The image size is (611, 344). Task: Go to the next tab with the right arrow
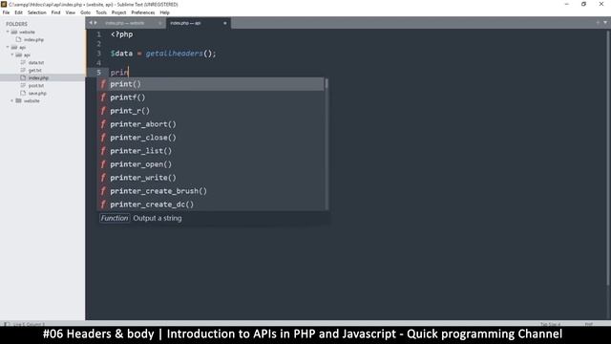[95, 23]
